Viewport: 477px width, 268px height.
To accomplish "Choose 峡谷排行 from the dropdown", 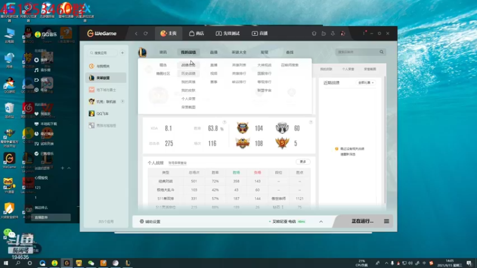I will pyautogui.click(x=239, y=82).
